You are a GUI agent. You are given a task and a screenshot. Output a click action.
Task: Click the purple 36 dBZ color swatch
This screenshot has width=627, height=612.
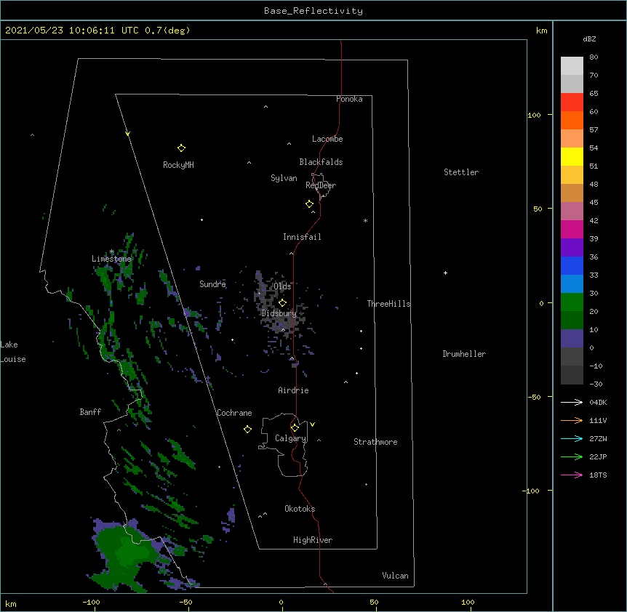pos(572,248)
